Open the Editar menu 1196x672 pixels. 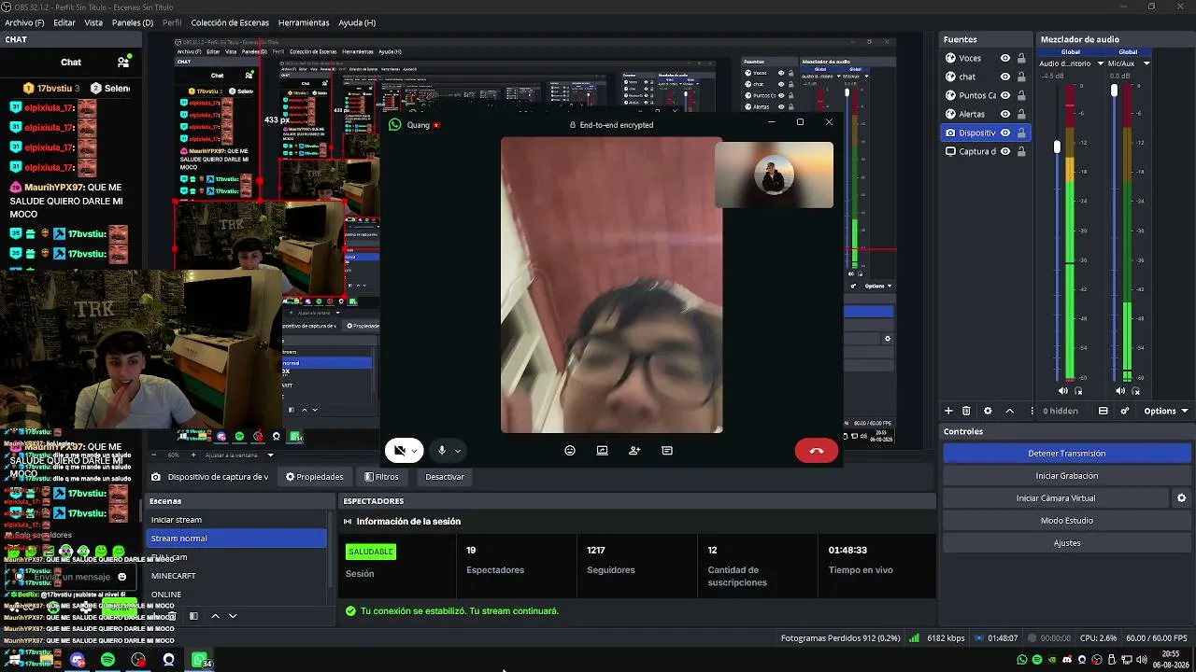(64, 22)
